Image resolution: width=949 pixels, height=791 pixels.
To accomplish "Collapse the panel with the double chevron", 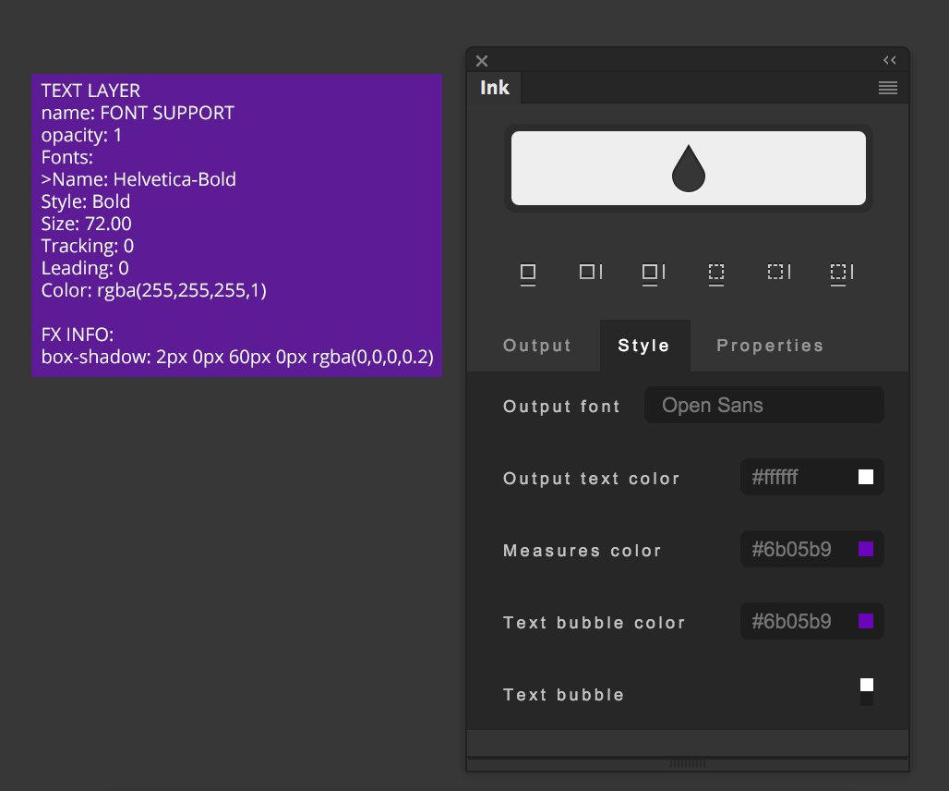I will [890, 60].
